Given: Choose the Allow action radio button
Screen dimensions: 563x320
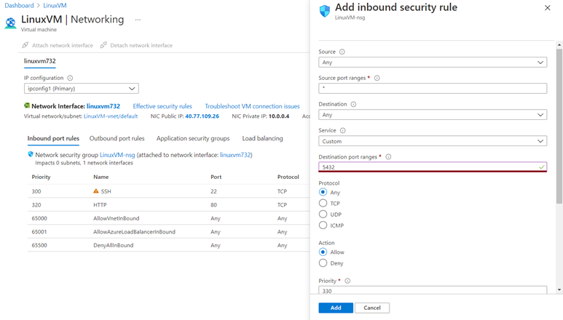Looking at the screenshot, I should coord(323,252).
